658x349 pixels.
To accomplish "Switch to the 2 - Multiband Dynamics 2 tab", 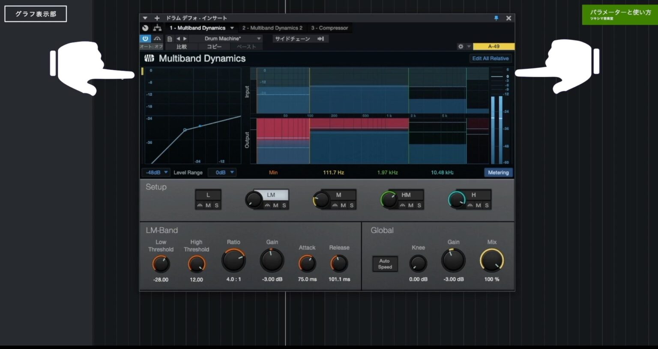I will tap(272, 28).
